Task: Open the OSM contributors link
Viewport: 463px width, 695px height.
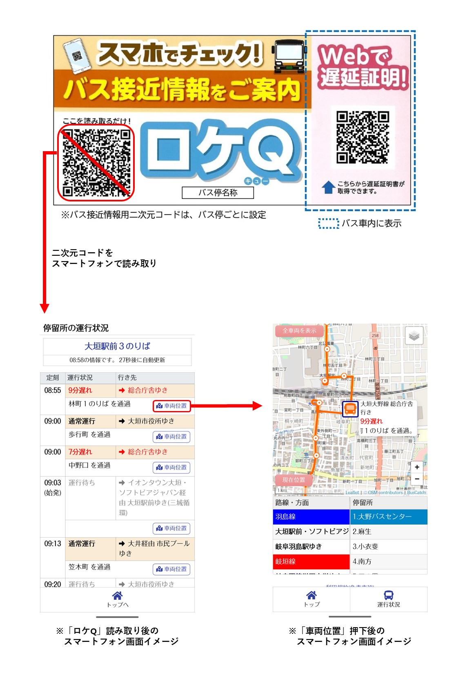Action: pyautogui.click(x=385, y=492)
